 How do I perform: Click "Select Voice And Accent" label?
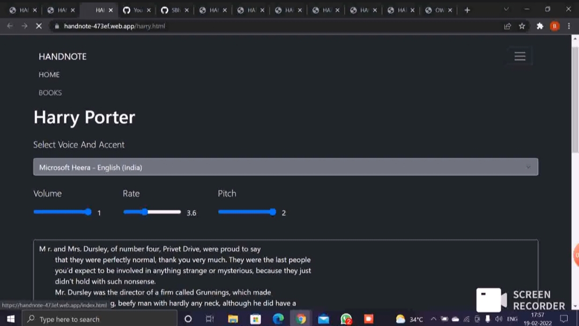click(x=79, y=145)
